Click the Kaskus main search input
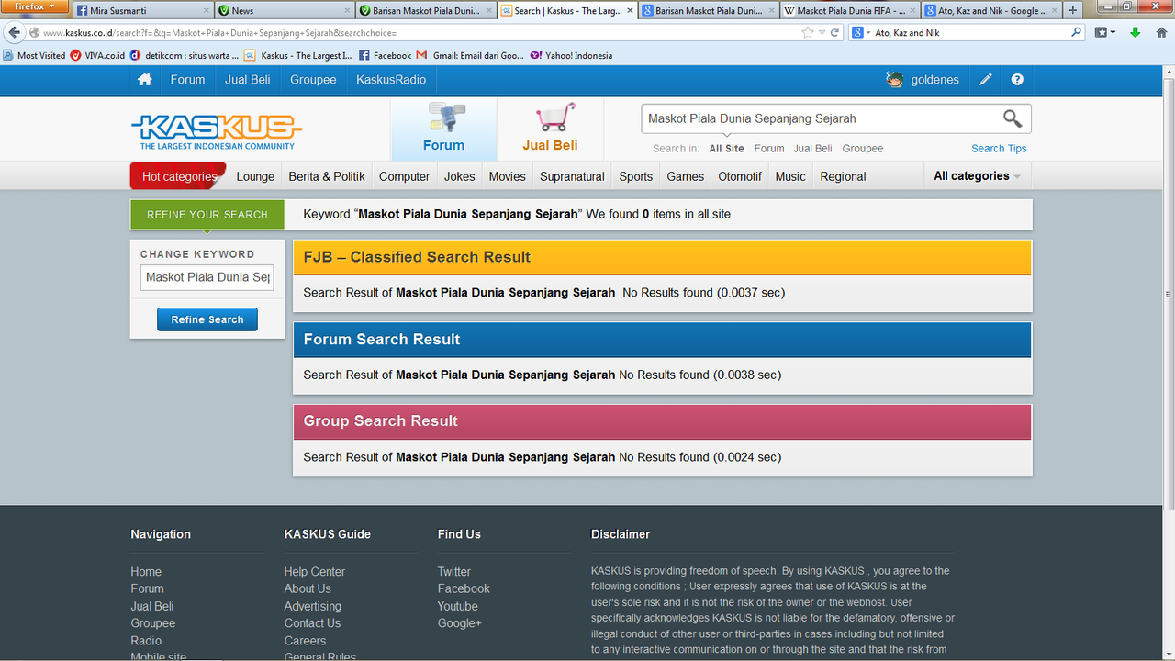The height and width of the screenshot is (661, 1175). click(x=822, y=118)
